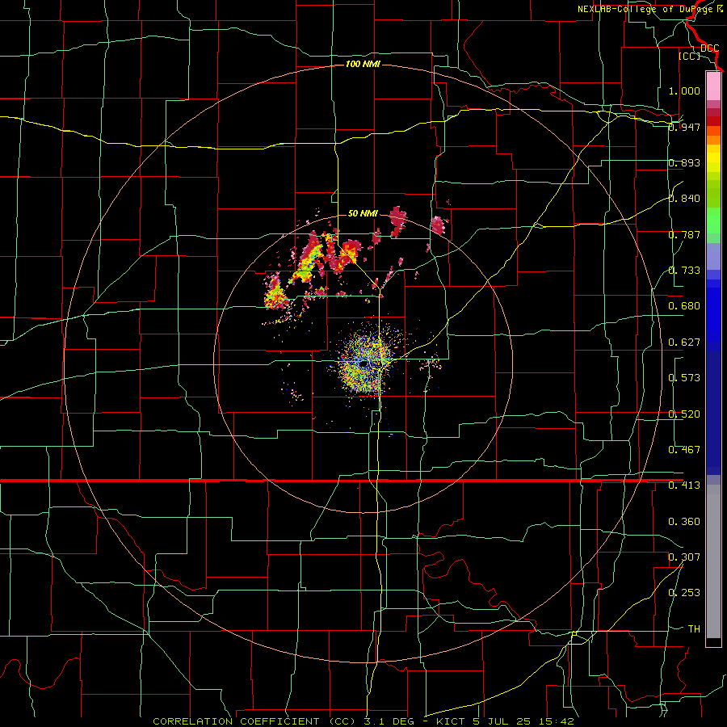This screenshot has height=727, width=727.
Task: Click the 100 NMI range ring label
Action: pyautogui.click(x=363, y=64)
